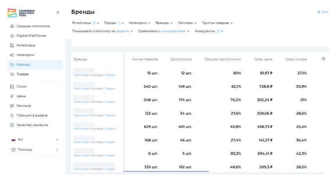
Task: Click the Доступность column header
Action: tap(181, 59)
